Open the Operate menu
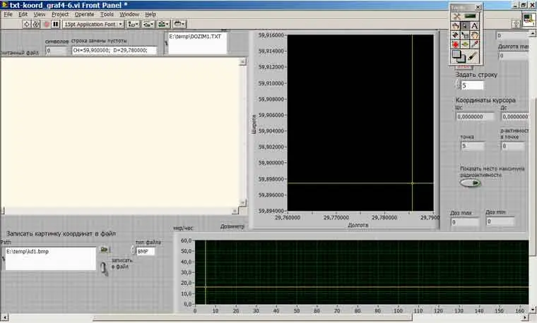537x323 pixels. [84, 14]
